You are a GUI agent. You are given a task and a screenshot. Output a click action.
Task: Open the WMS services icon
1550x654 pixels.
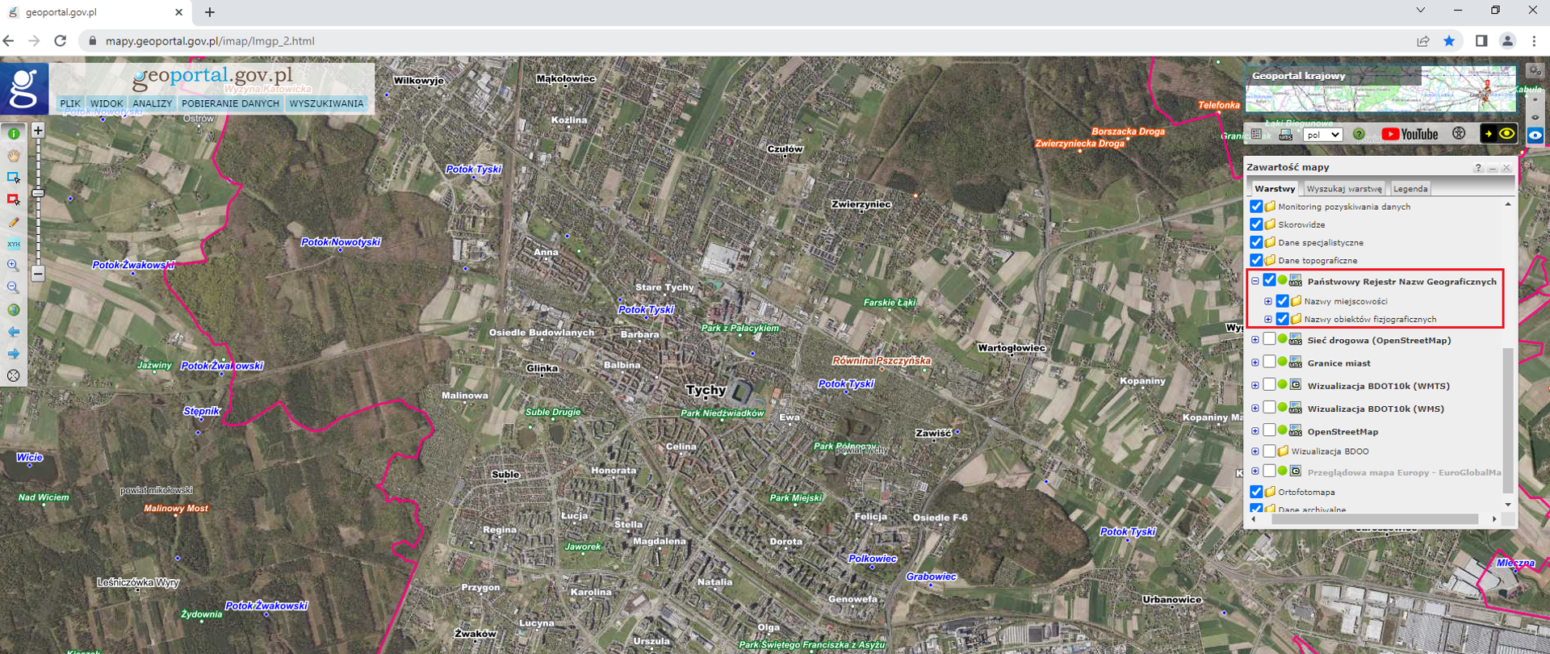pos(1285,135)
